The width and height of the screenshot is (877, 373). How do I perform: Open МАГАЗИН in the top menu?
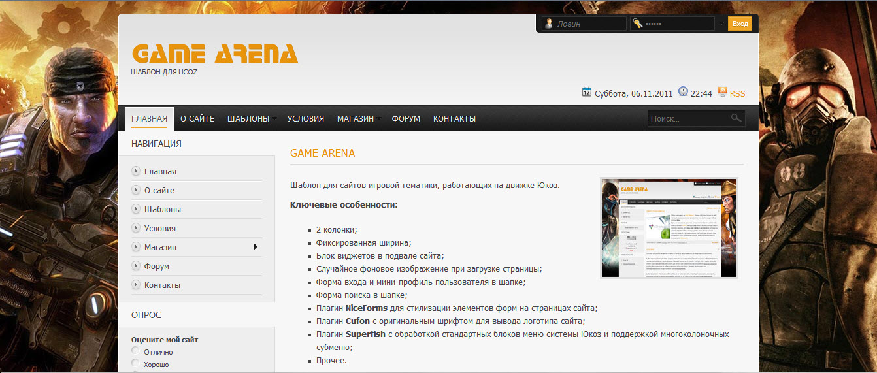pyautogui.click(x=356, y=118)
